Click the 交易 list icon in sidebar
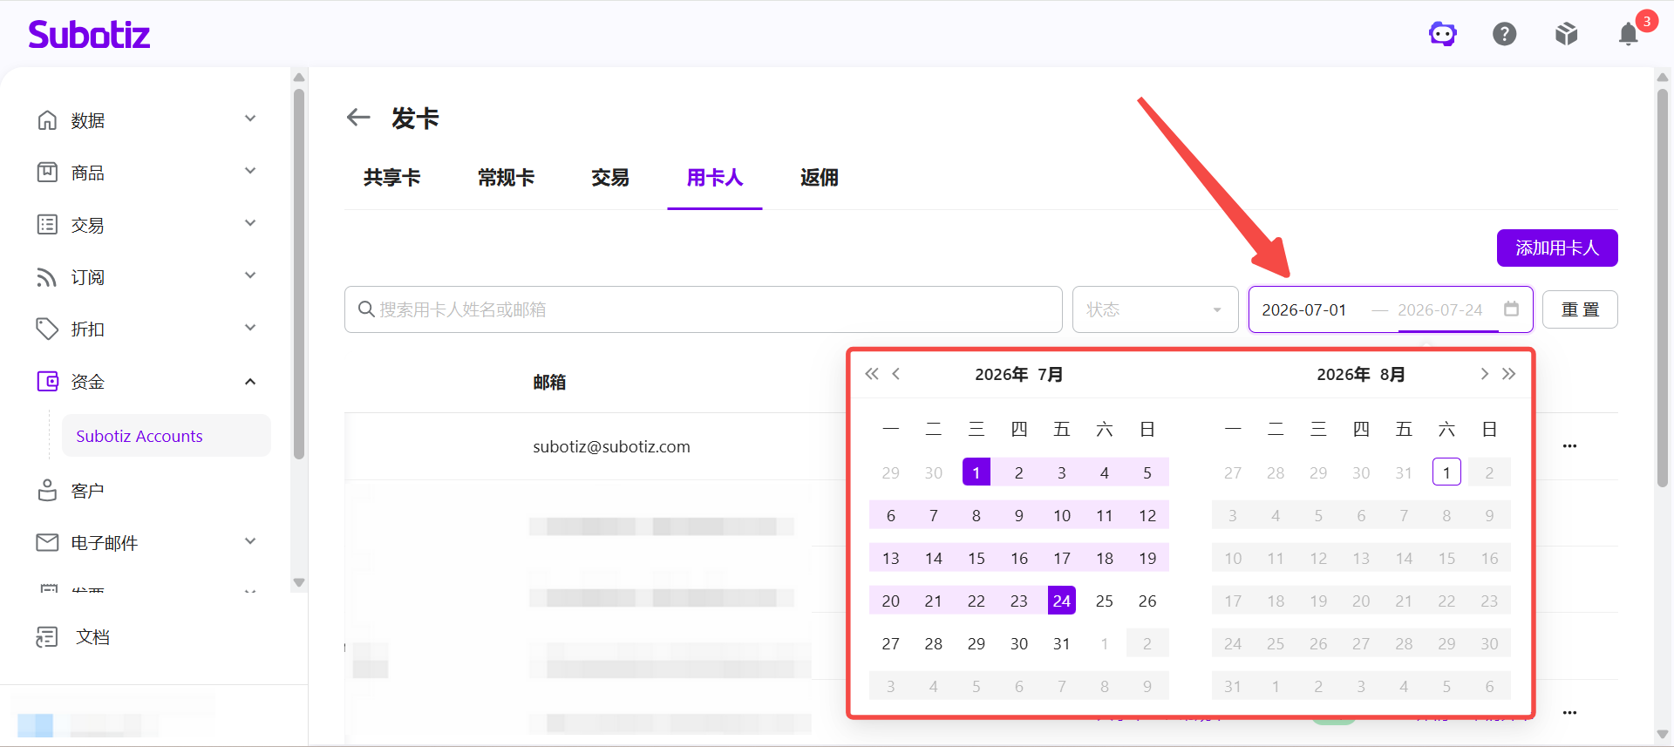This screenshot has width=1674, height=747. [47, 225]
